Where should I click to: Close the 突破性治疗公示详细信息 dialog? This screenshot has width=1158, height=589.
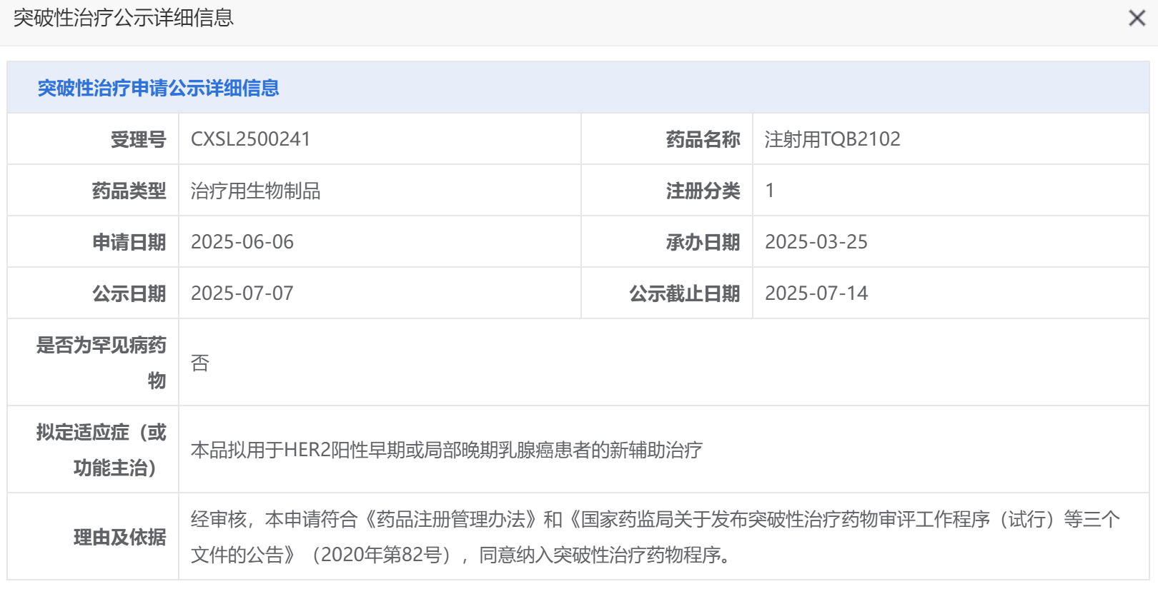click(x=1137, y=19)
